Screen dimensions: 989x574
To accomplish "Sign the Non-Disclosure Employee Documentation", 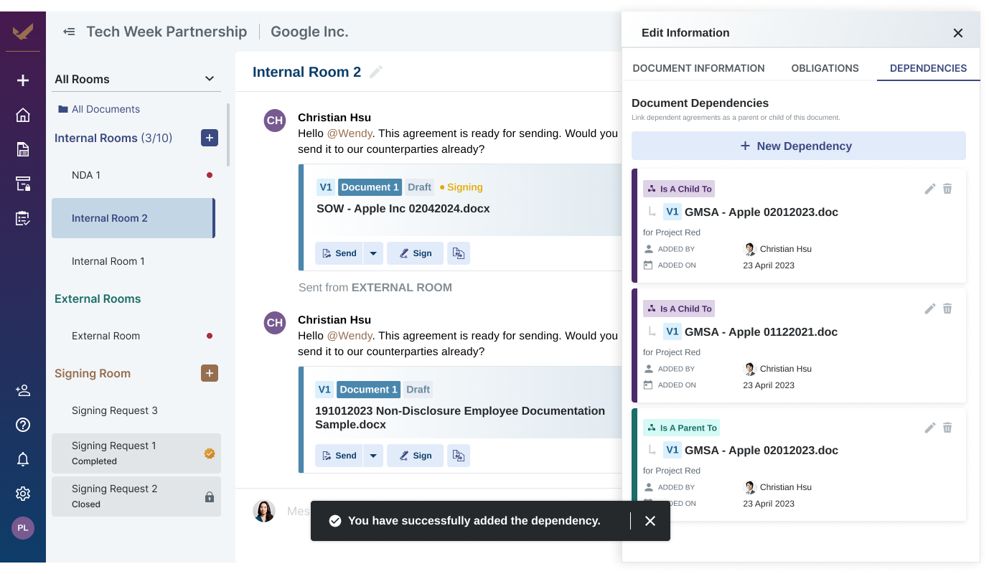I will [415, 456].
